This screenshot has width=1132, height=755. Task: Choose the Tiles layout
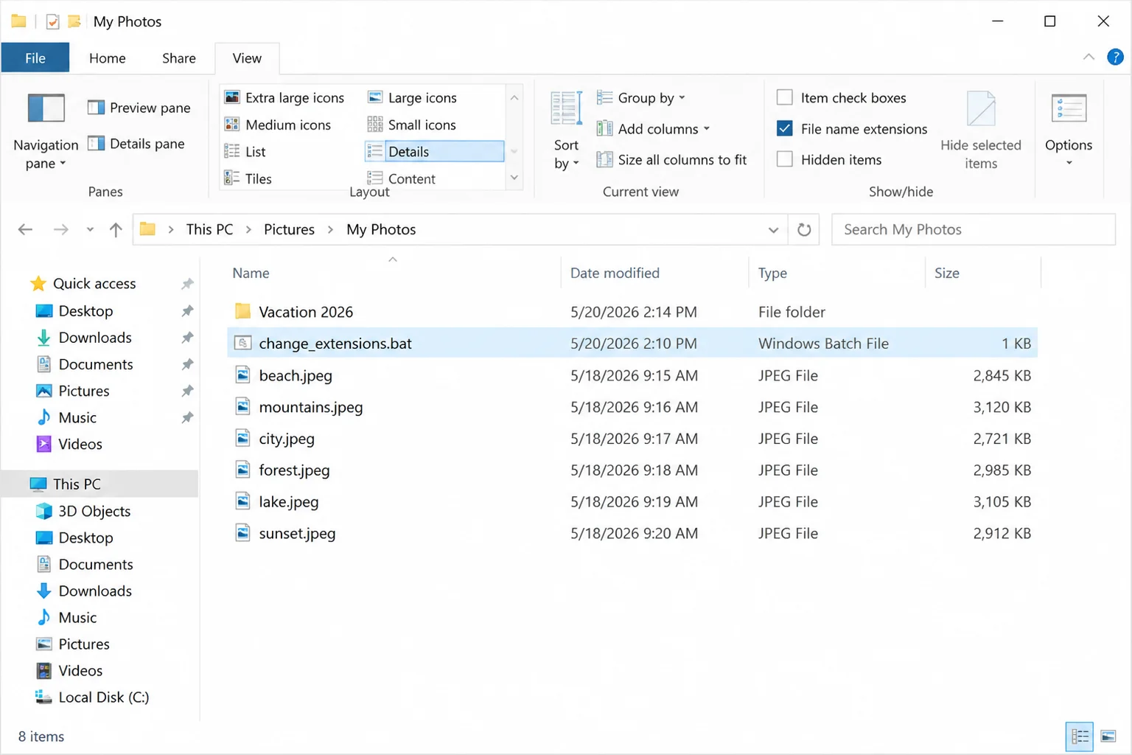point(248,178)
